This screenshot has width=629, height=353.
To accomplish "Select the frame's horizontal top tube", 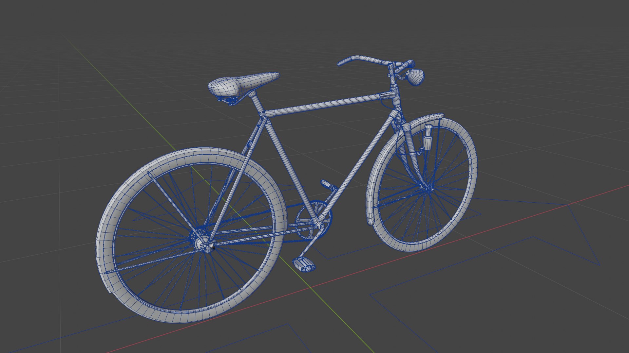I will 328,104.
